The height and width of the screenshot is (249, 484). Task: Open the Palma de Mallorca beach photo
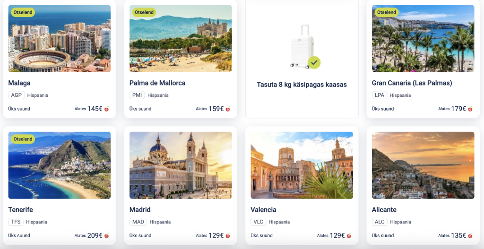click(x=181, y=39)
